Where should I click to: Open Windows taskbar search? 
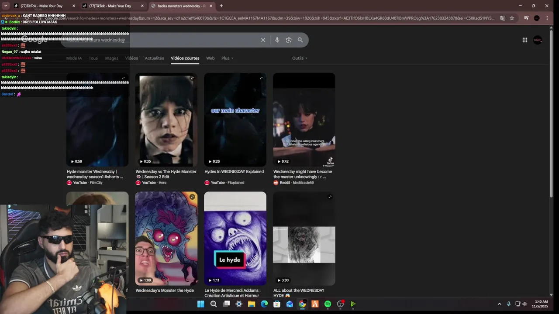coord(214,304)
